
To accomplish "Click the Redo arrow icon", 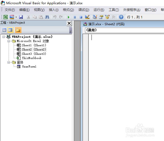I will (x=61, y=17).
